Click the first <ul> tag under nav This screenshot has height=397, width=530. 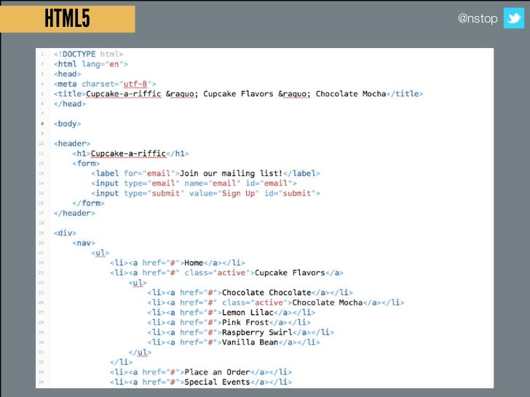(100, 253)
